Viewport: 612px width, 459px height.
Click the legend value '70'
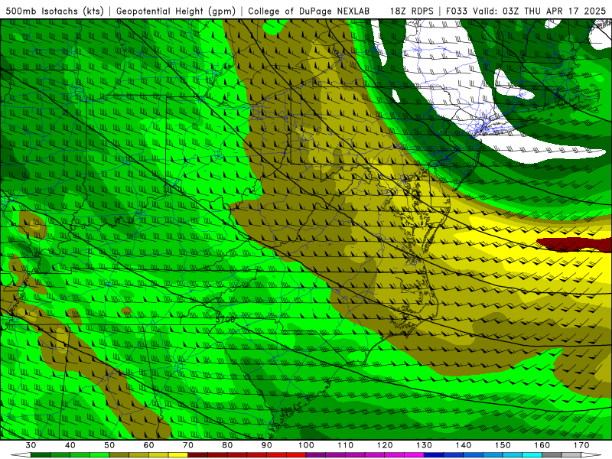tap(187, 445)
